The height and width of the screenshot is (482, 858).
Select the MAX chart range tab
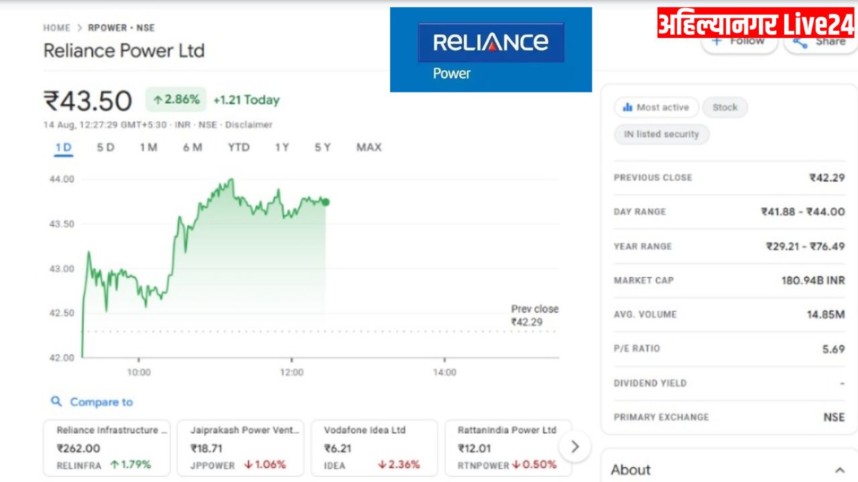pyautogui.click(x=369, y=147)
